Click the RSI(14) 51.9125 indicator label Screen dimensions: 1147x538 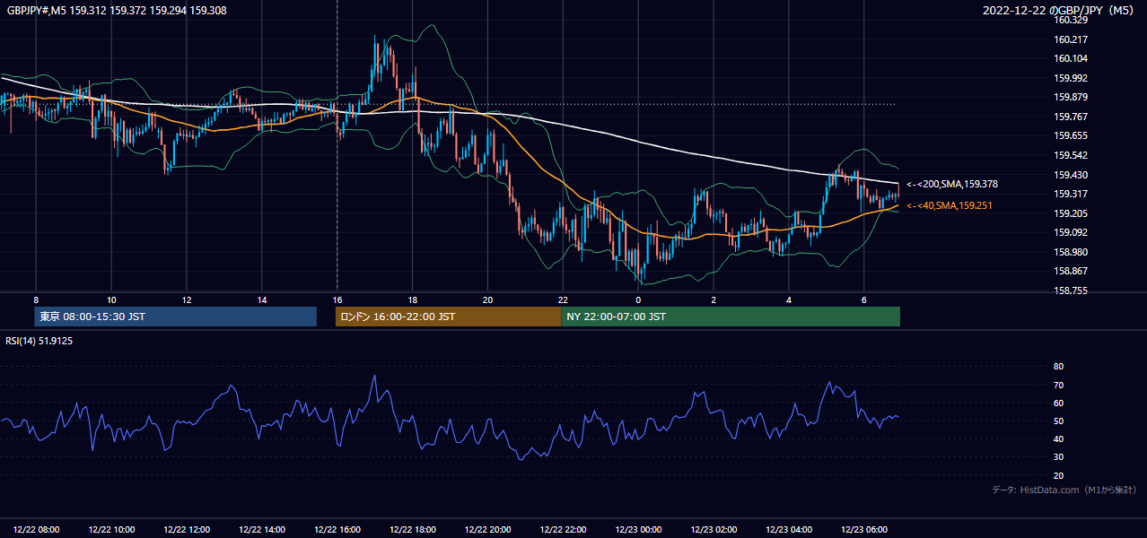[39, 341]
